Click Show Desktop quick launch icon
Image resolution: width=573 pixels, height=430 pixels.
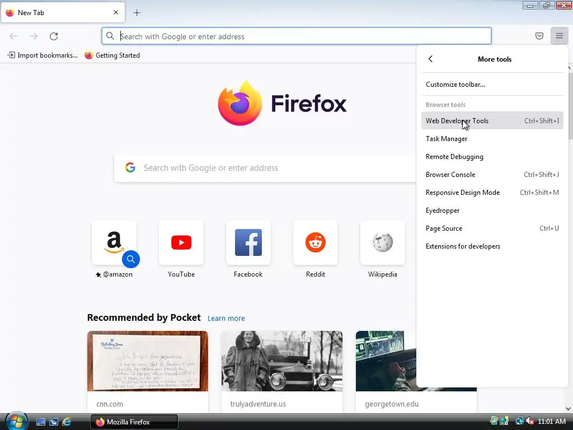point(40,422)
